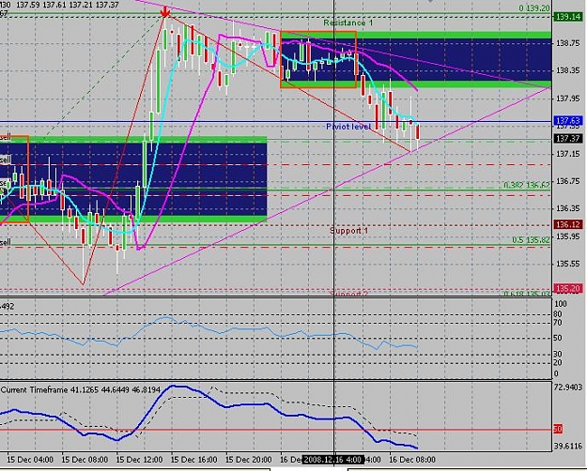The image size is (587, 471).
Task: Click the 135.95 price axis value
Action: (567, 236)
